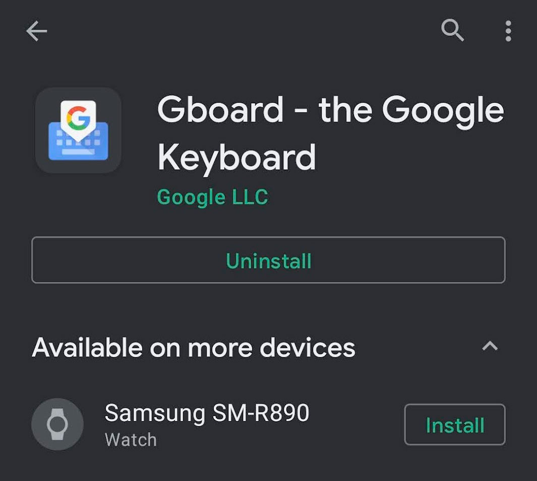The width and height of the screenshot is (537, 481).
Task: Open search with the magnifier icon
Action: [x=452, y=31]
